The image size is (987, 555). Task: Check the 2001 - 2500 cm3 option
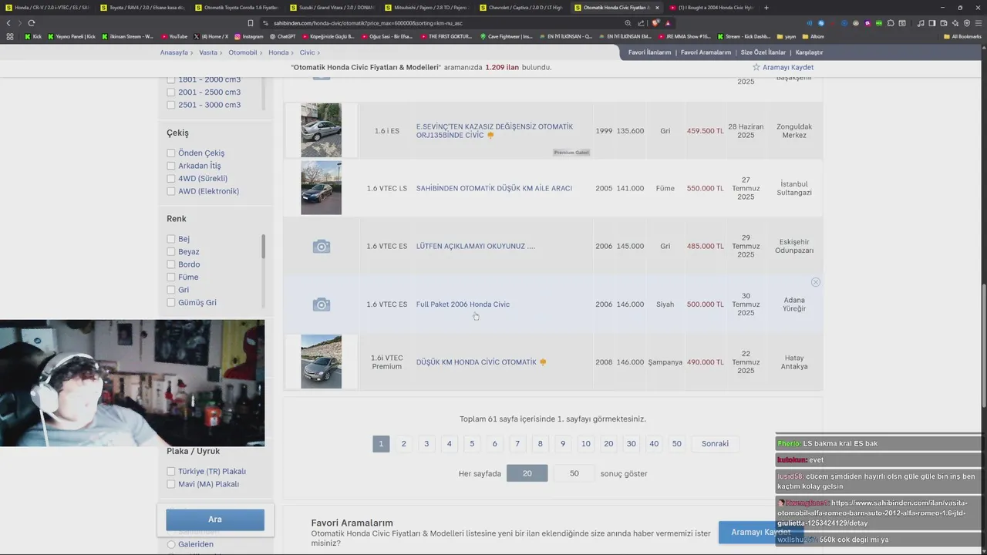(x=171, y=92)
